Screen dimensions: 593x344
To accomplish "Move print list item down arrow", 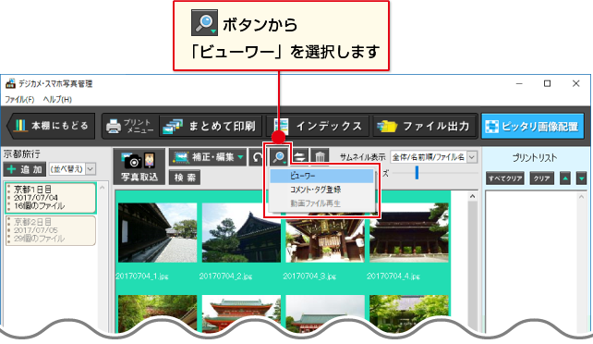I will 581,178.
